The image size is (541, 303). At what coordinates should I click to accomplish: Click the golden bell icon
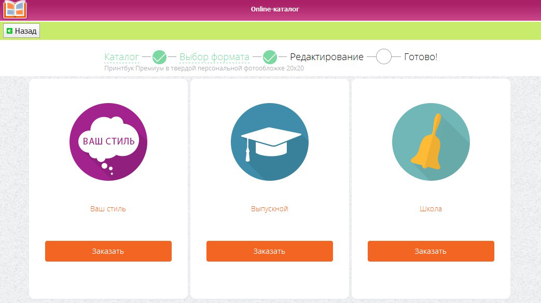(x=431, y=142)
